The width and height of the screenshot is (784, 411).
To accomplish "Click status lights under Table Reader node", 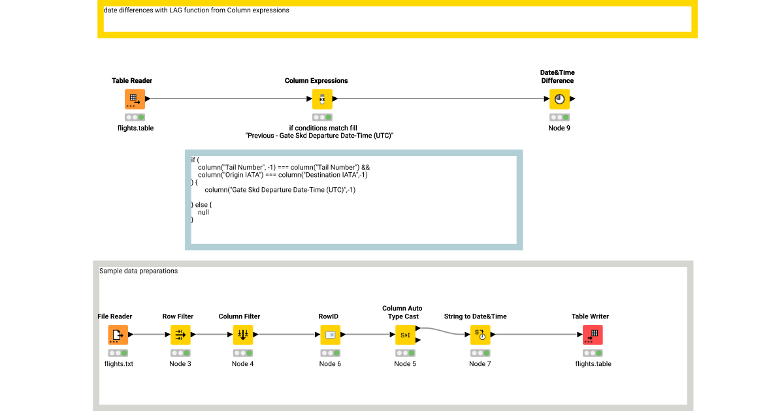I will [135, 117].
